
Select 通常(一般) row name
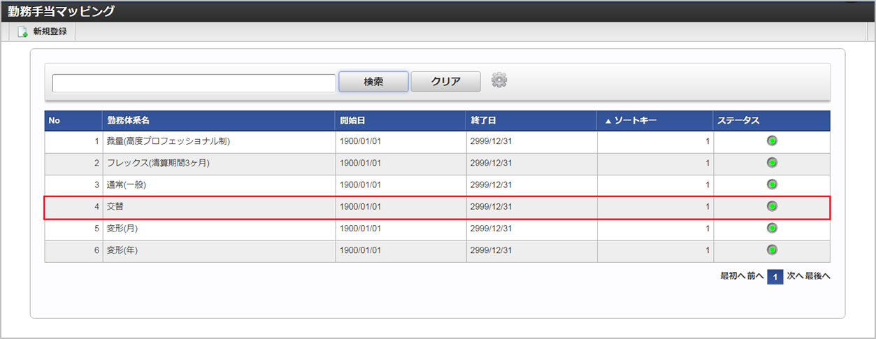(x=127, y=185)
